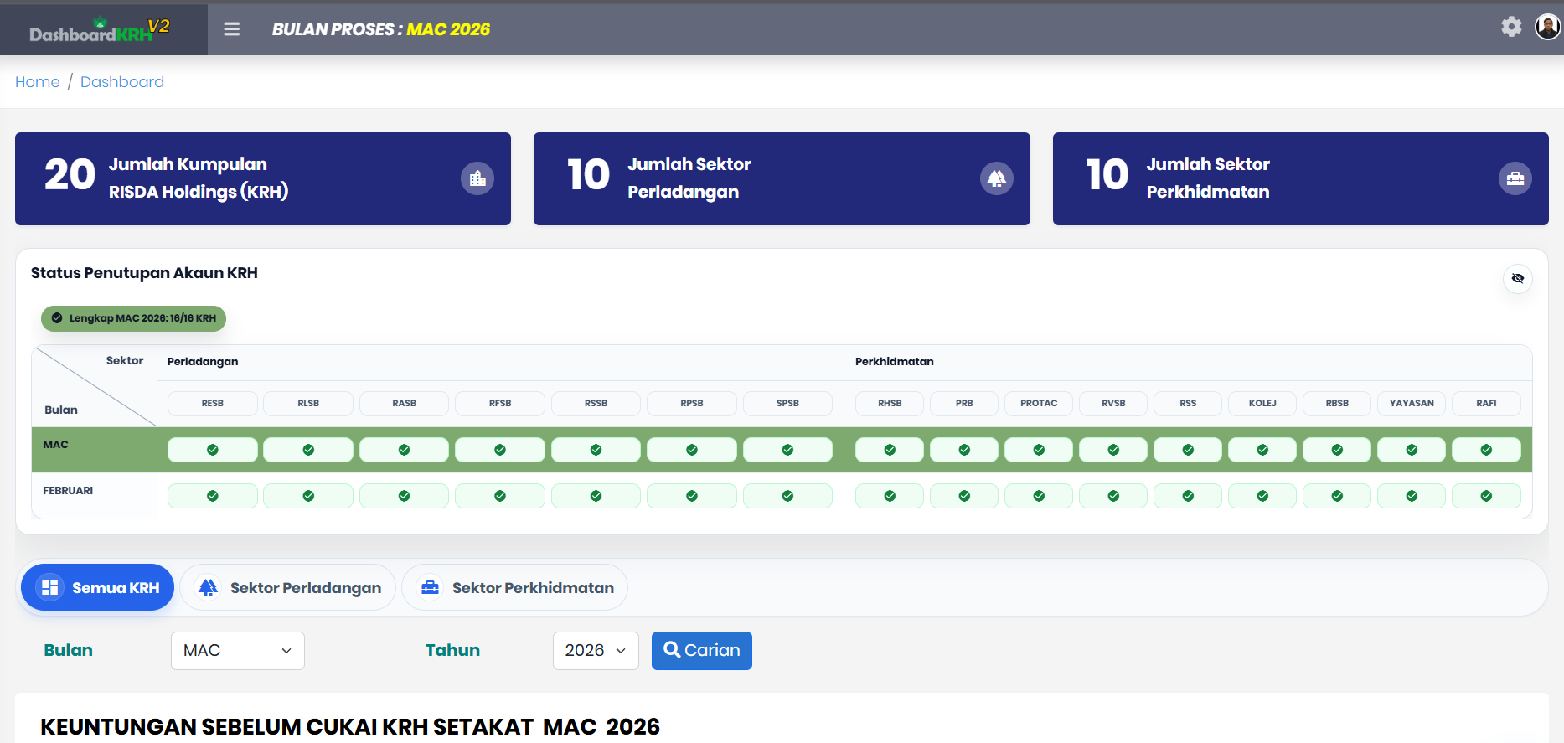This screenshot has width=1564, height=743.
Task: Select the Semua KRH tab
Action: click(x=97, y=587)
